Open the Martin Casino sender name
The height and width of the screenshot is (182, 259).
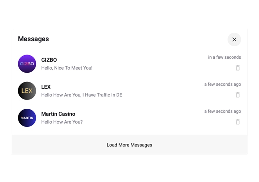pos(58,114)
